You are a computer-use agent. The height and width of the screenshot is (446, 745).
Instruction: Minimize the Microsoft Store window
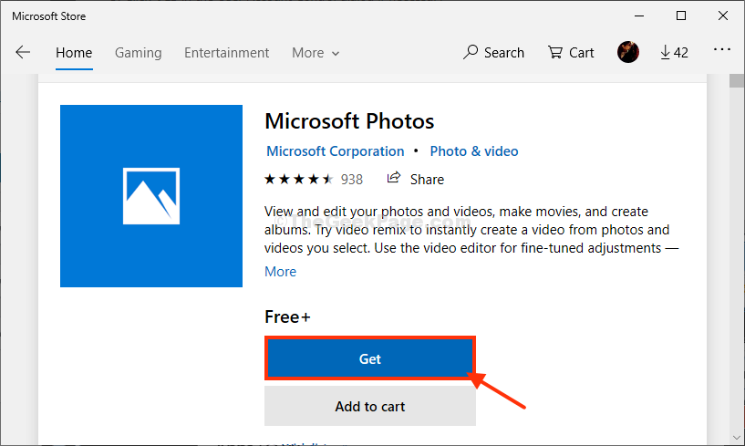click(639, 16)
